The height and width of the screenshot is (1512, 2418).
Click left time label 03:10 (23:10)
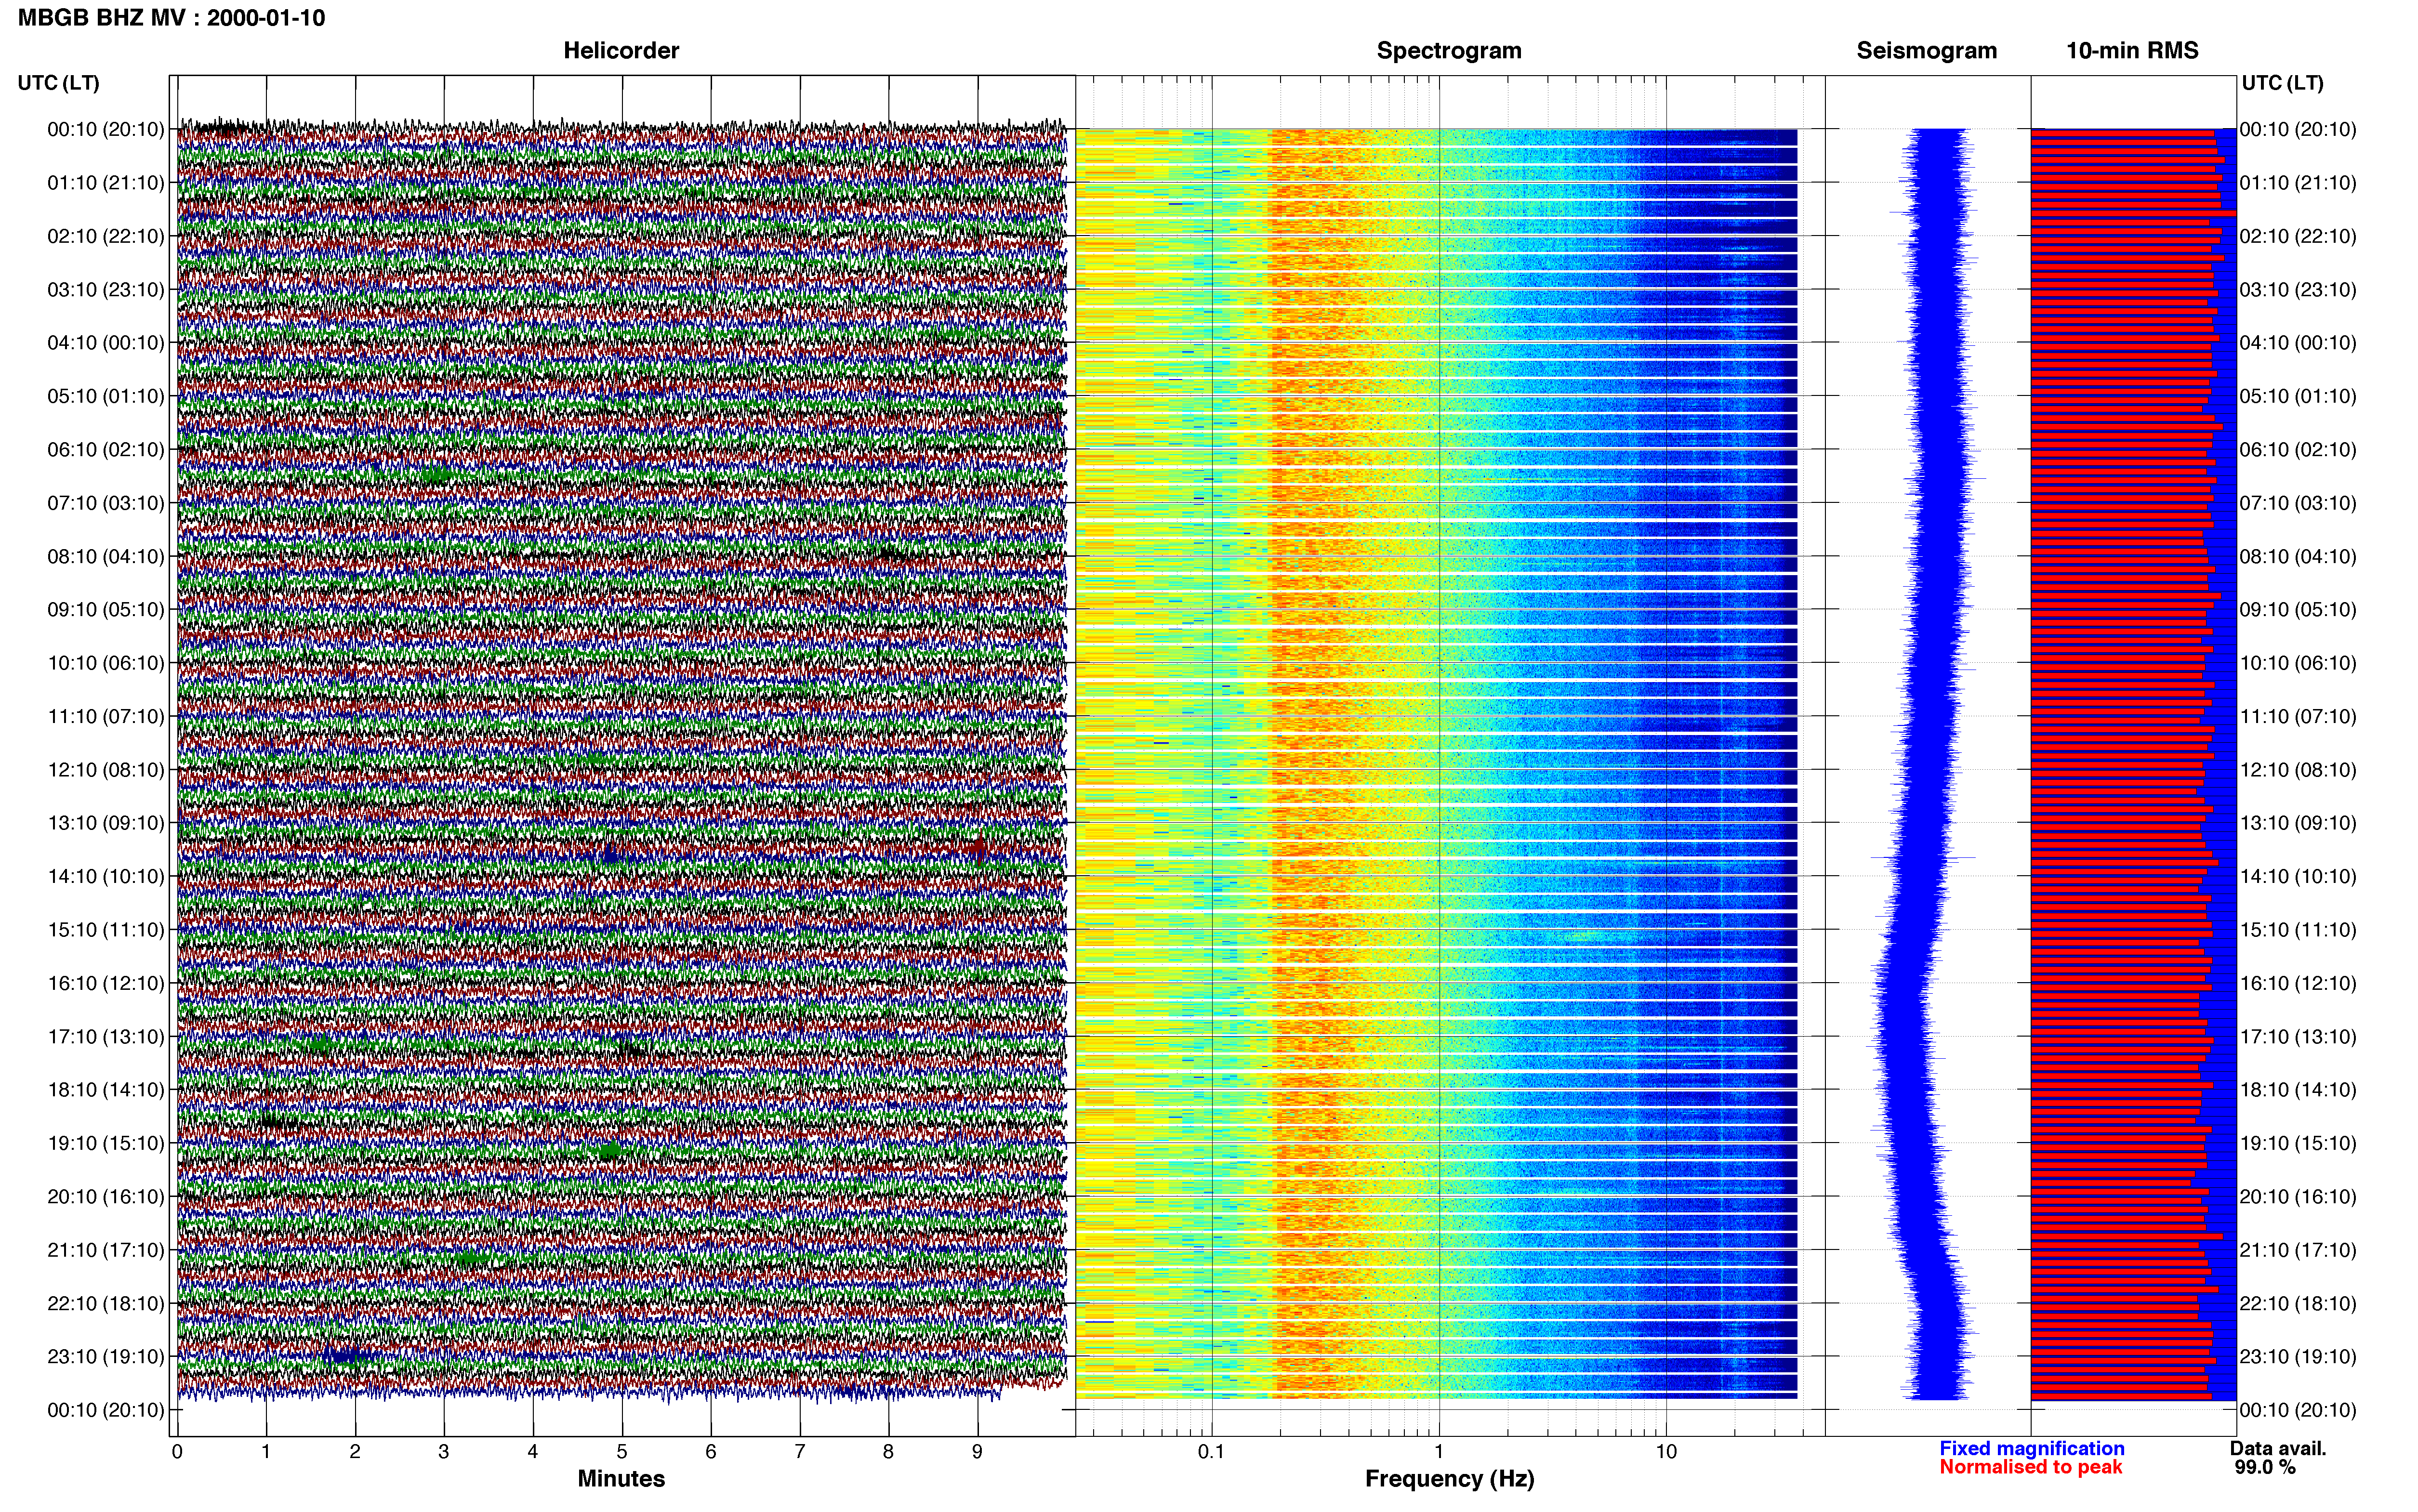105,290
